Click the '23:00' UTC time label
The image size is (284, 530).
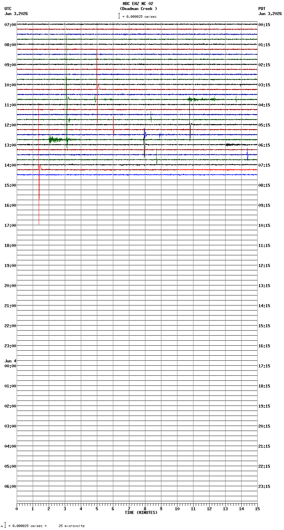(10, 346)
